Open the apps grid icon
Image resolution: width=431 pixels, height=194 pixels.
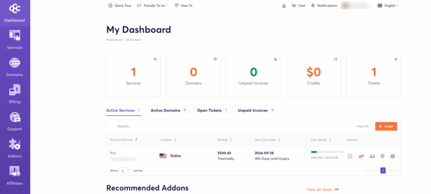[350, 156]
